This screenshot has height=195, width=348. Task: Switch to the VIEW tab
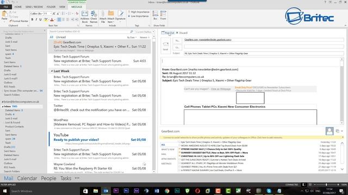[62, 7]
